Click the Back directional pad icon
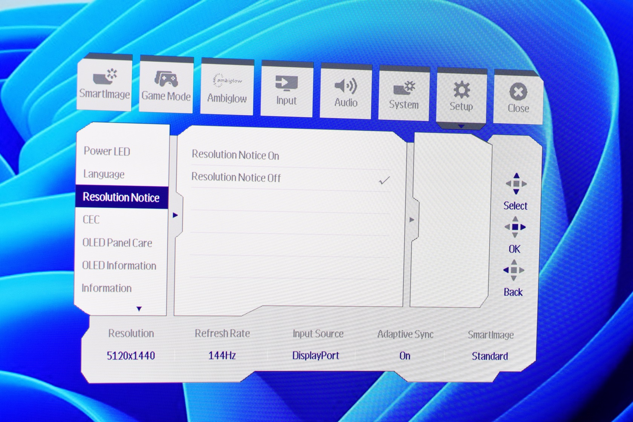 [514, 270]
